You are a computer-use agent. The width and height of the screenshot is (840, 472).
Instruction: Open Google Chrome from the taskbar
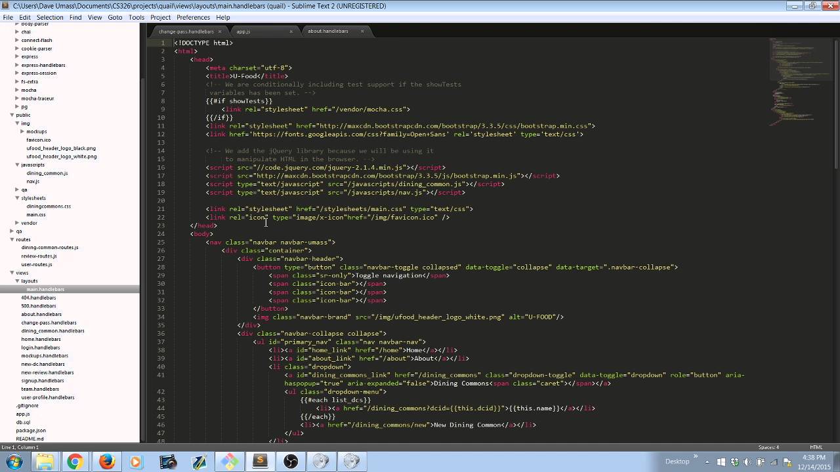point(74,462)
